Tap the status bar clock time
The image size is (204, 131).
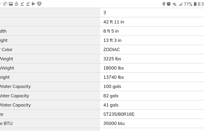coord(201,4)
